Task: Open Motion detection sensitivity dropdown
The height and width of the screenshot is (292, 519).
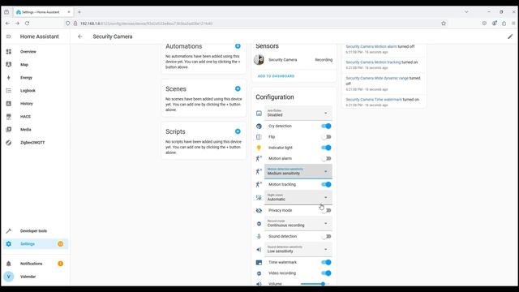Action: [298, 171]
